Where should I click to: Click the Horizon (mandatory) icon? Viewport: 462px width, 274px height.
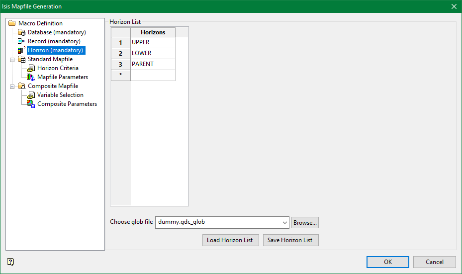[x=21, y=50]
